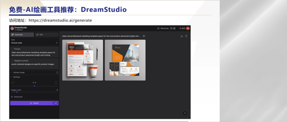Switch to the Generate tab
Screen dimensions: 287x122
[x=22, y=35]
